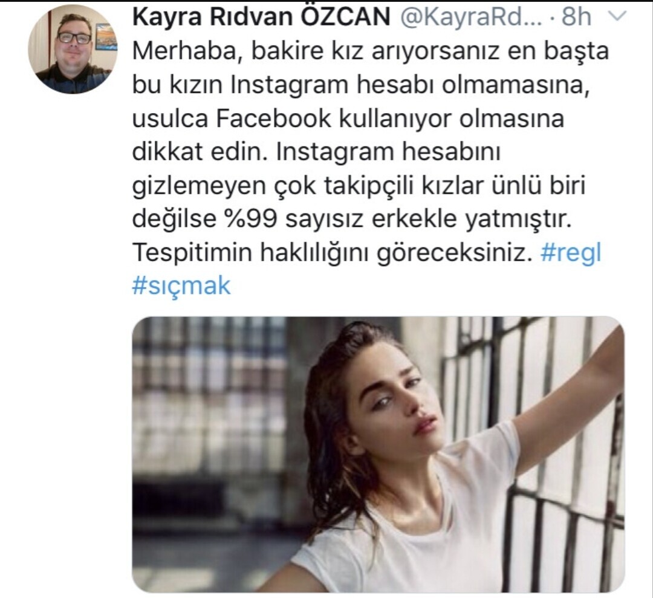Viewport: 653px width, 598px height.
Task: Click the line containing %99 sayısız erkekle
Action: [x=351, y=219]
